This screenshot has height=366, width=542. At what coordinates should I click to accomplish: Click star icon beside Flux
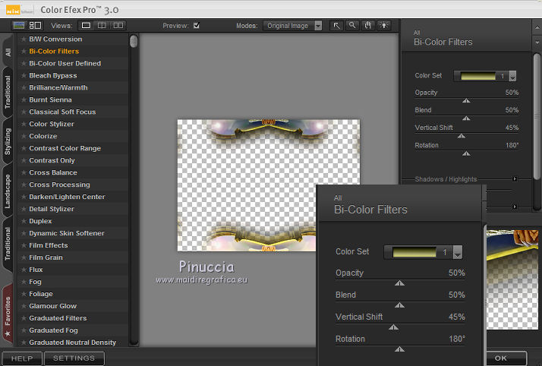[x=24, y=270]
